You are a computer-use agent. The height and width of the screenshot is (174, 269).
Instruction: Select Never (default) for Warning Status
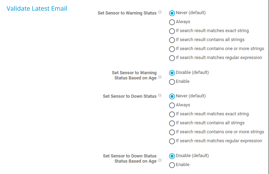172,13
